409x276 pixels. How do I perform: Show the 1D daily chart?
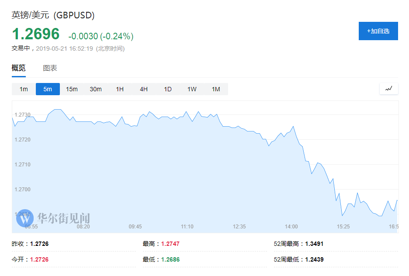(168, 89)
